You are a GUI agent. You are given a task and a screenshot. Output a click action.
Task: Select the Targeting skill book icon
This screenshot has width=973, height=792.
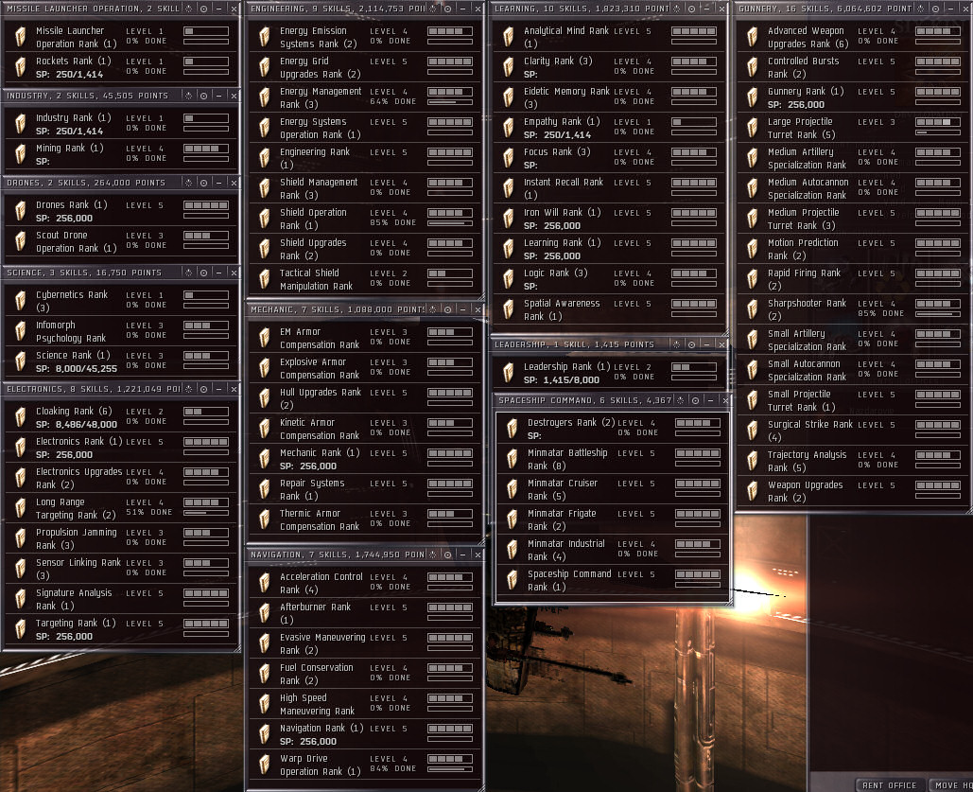click(x=21, y=628)
